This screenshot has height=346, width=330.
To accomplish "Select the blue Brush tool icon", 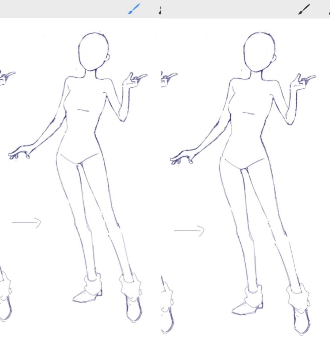I will (x=134, y=9).
